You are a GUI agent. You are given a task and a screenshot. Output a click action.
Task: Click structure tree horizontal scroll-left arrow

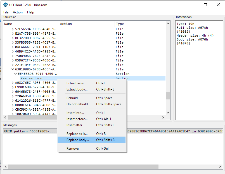pos(6,117)
